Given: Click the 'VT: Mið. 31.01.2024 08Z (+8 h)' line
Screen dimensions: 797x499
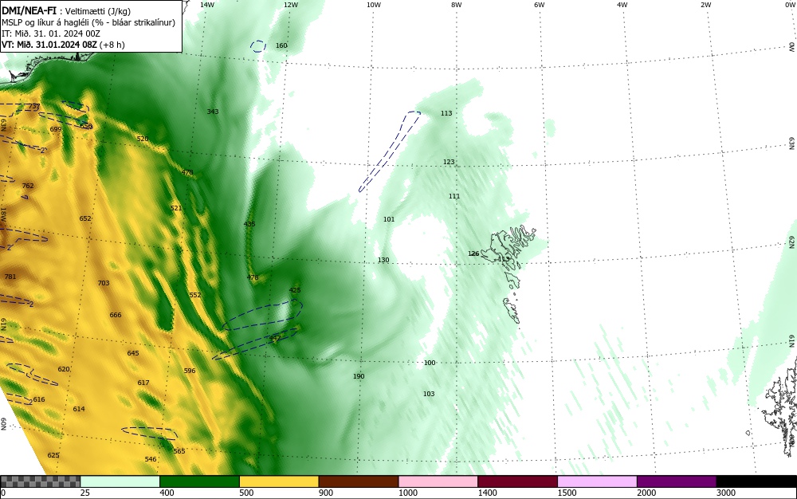Looking at the screenshot, I should (63, 45).
